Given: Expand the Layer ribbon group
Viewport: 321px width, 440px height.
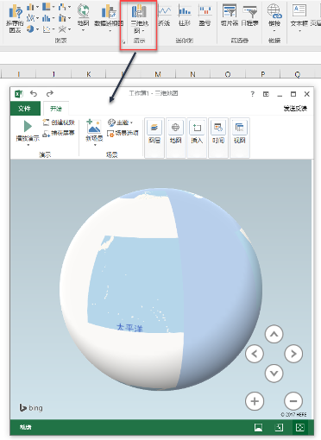Looking at the screenshot, I should pos(154,138).
